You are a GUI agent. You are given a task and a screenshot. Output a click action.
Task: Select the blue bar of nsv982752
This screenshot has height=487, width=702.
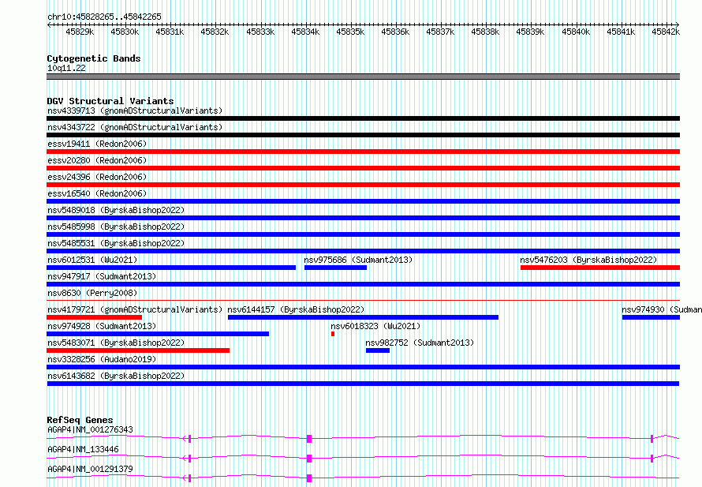pos(377,350)
